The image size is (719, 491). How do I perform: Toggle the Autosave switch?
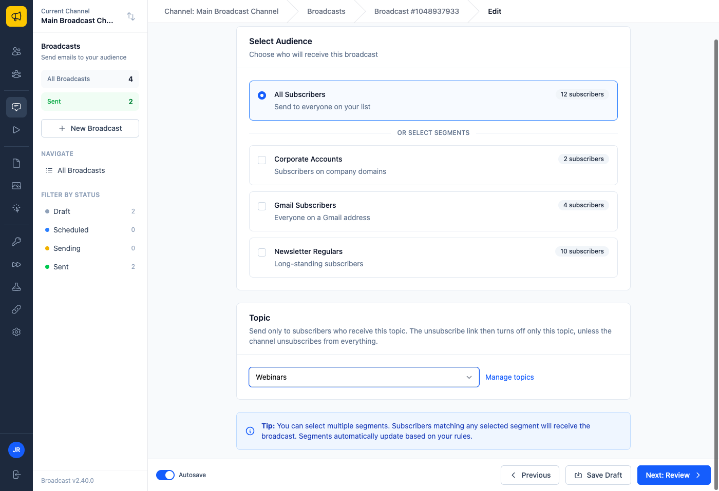(165, 475)
